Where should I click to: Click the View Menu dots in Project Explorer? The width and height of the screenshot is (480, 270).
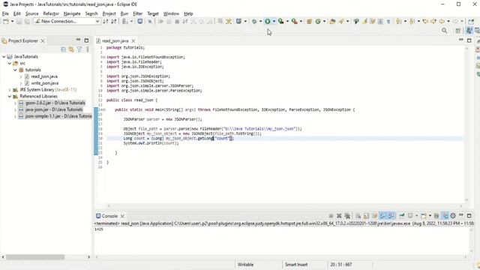88,49
